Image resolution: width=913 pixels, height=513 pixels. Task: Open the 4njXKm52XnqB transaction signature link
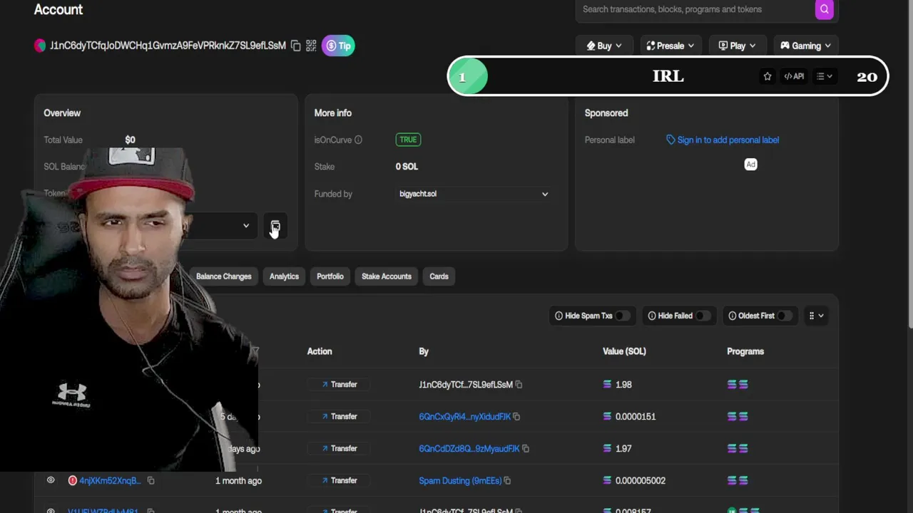point(110,481)
